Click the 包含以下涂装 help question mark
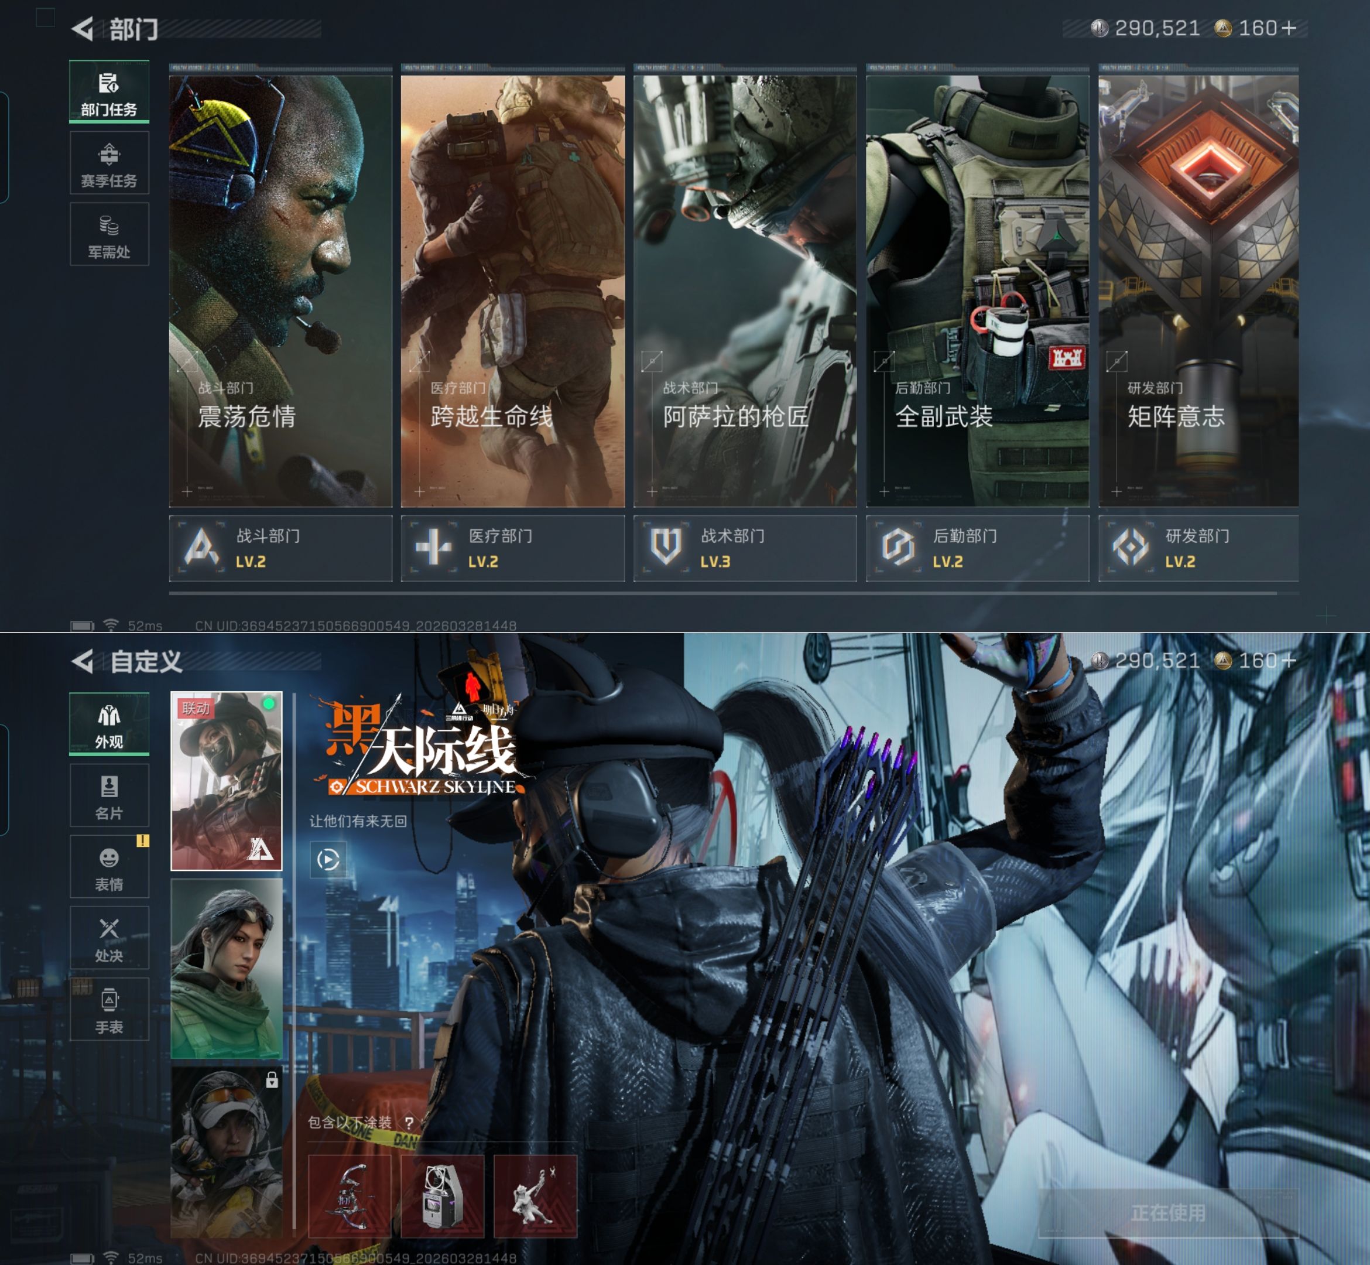1370x1265 pixels. (409, 1123)
